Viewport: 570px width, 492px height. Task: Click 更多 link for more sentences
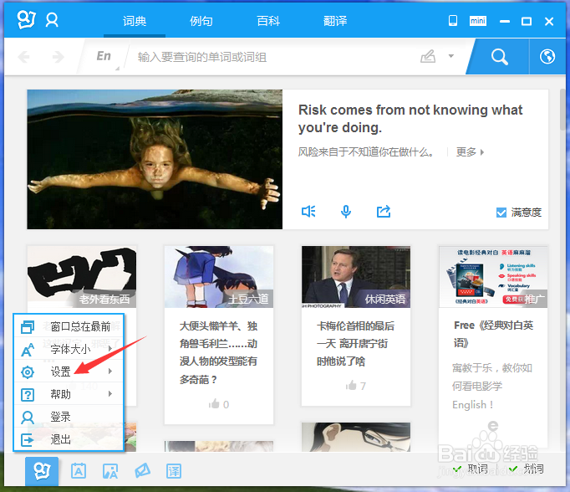click(x=470, y=152)
